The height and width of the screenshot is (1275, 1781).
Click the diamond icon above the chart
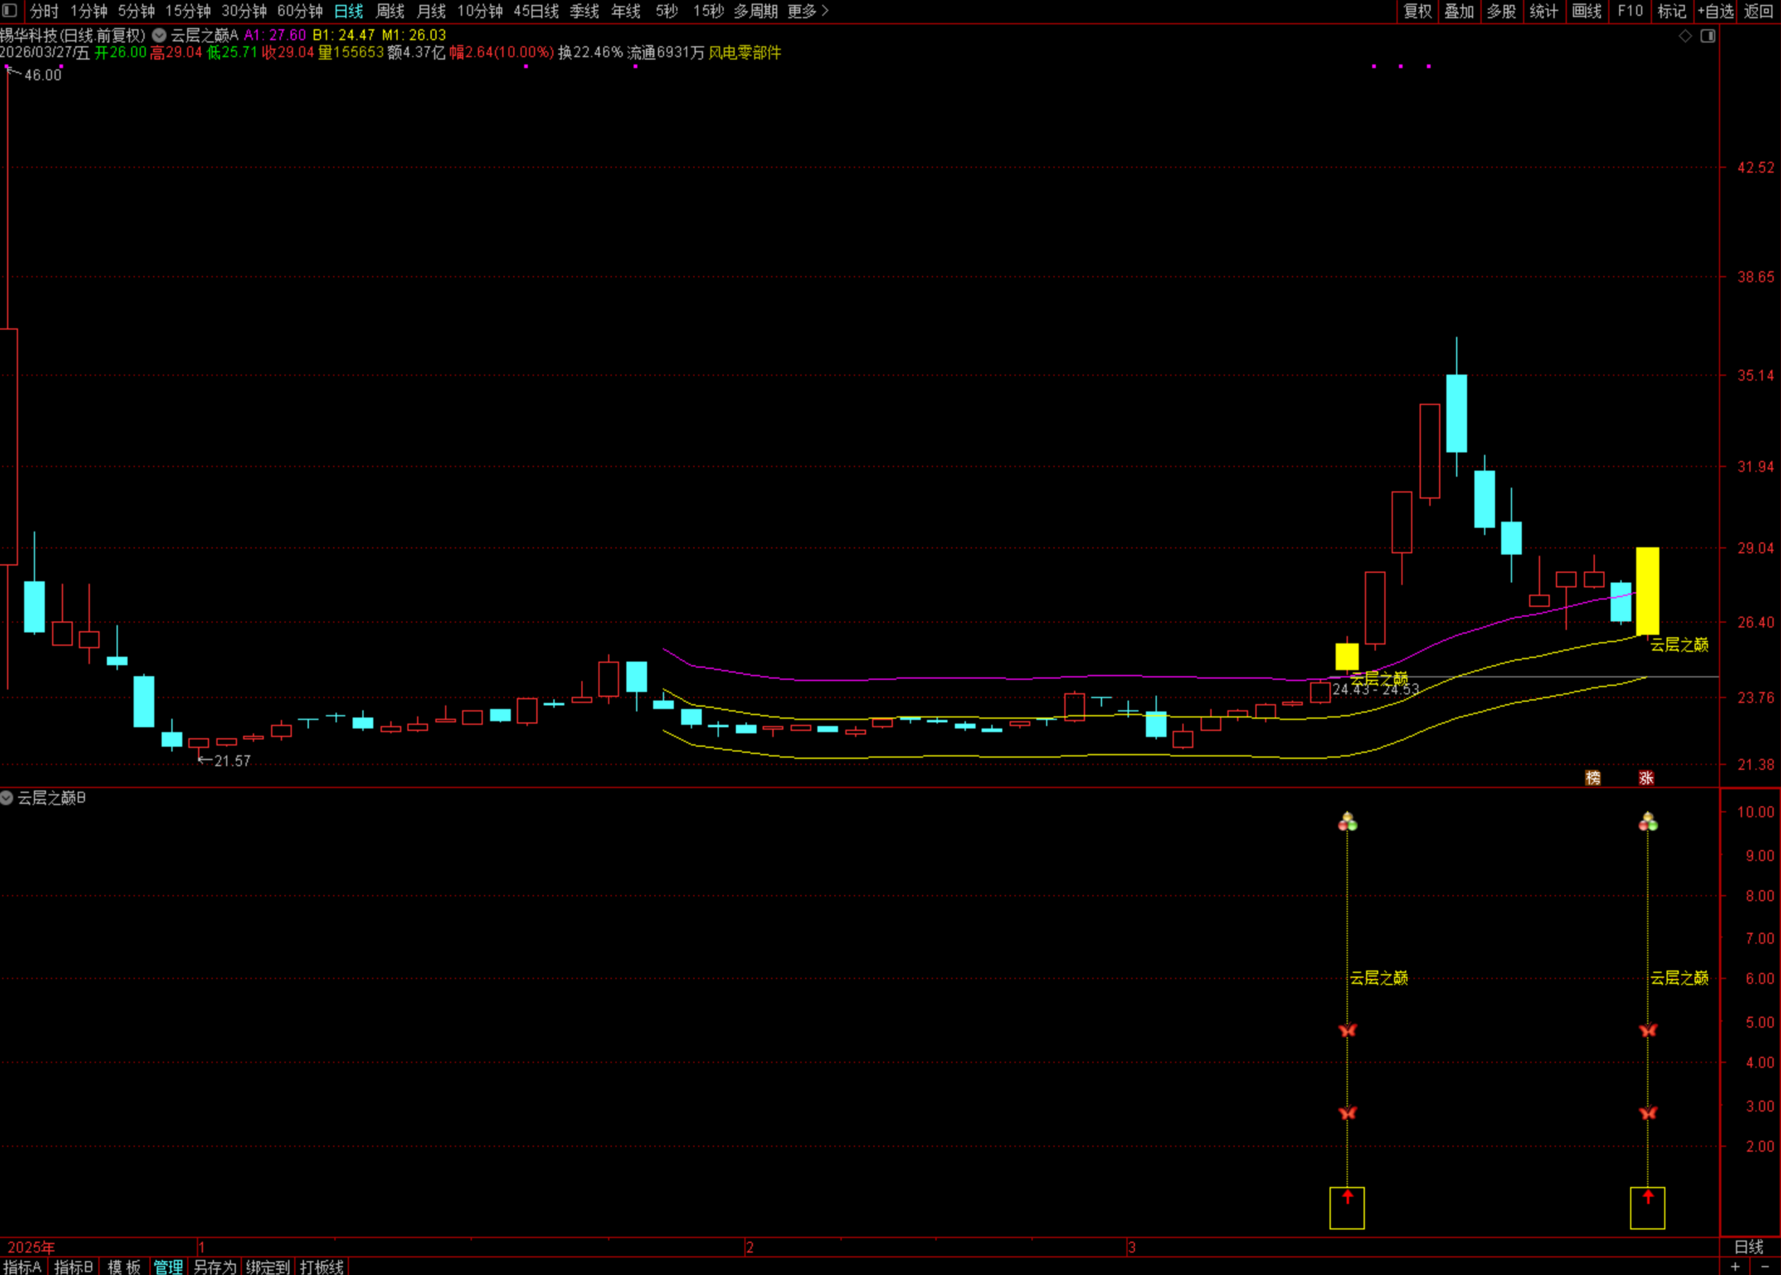(x=1684, y=36)
